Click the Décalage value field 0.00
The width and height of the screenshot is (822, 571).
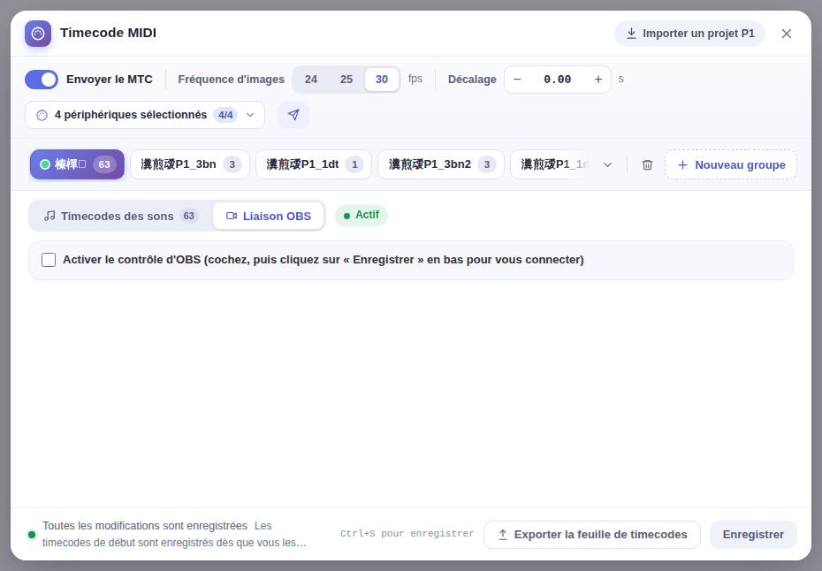[x=557, y=80]
